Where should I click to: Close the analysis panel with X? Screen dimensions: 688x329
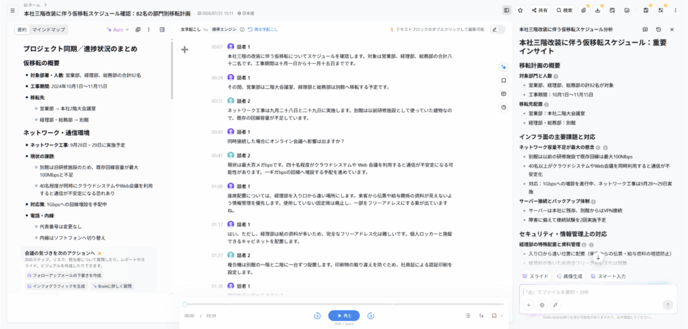pyautogui.click(x=672, y=30)
